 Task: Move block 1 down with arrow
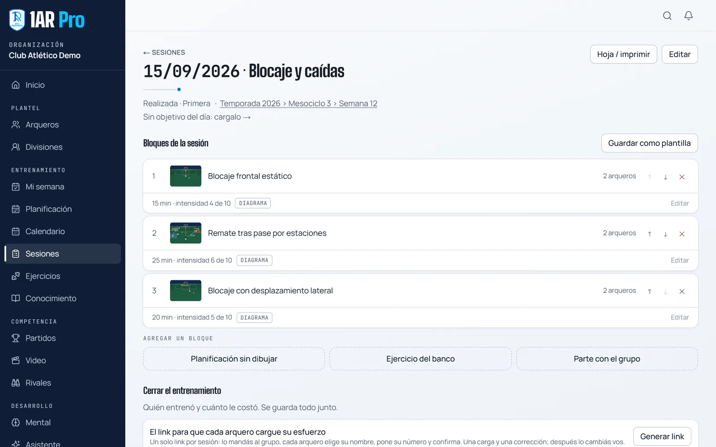665,177
